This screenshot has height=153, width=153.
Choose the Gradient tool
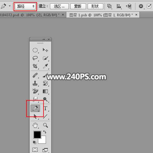(x=45, y=91)
